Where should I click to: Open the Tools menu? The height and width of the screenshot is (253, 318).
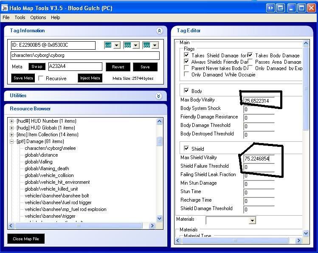[x=20, y=17]
